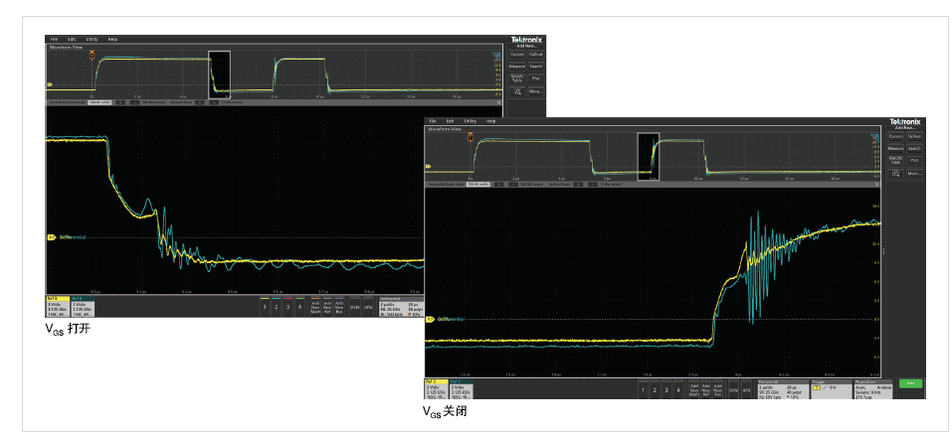The image size is (952, 437).
Task: Open Edit menu in VGS打开 window
Action: 72,39
